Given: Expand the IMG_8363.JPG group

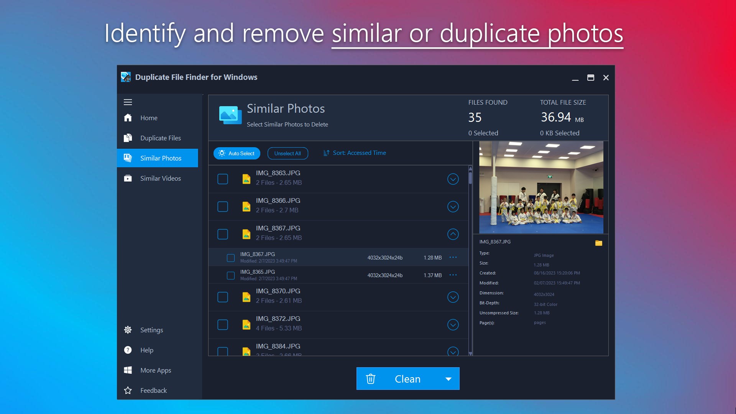Looking at the screenshot, I should [453, 179].
